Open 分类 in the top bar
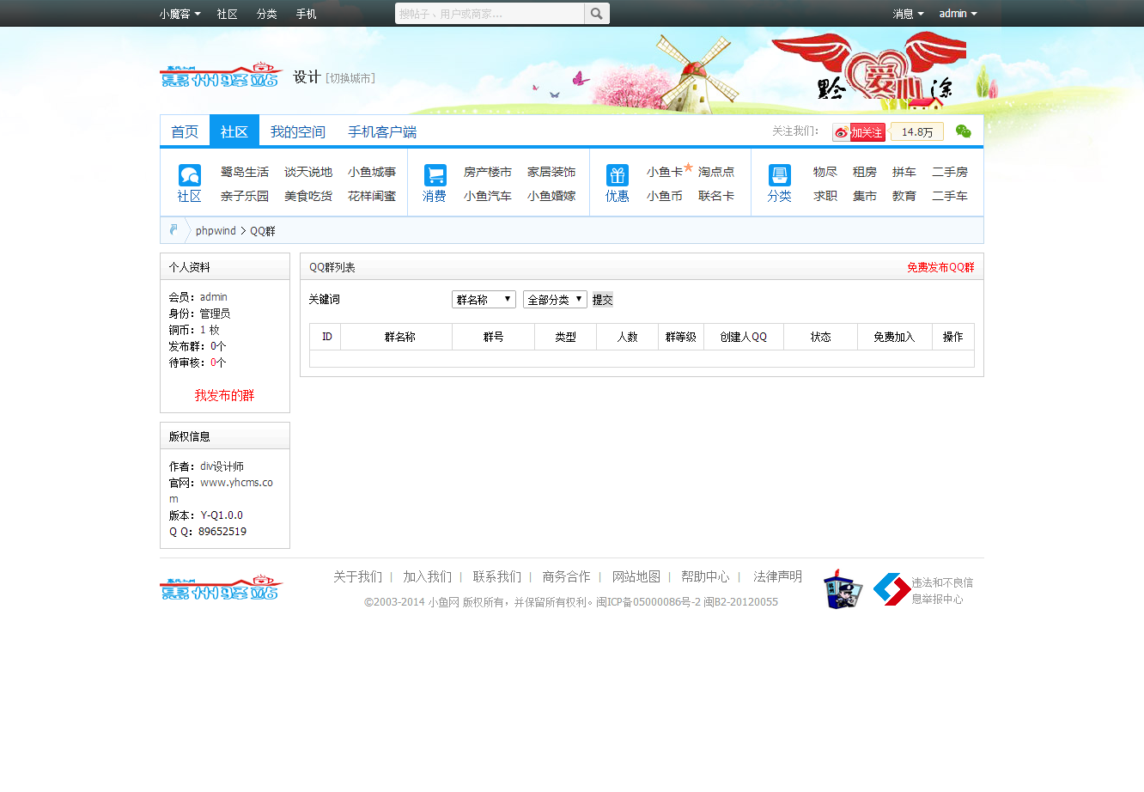The height and width of the screenshot is (792, 1144). (x=267, y=14)
